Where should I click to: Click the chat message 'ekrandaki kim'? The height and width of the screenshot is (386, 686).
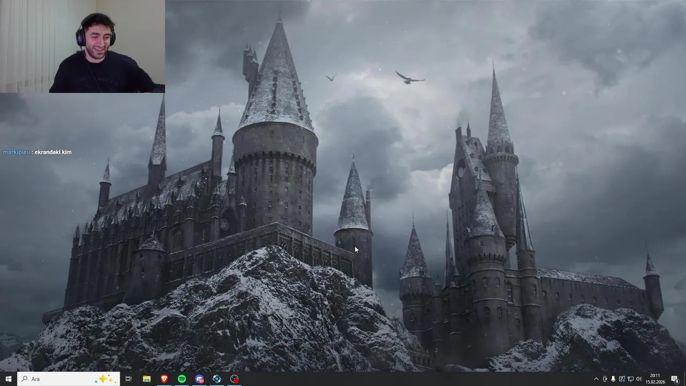(x=53, y=152)
